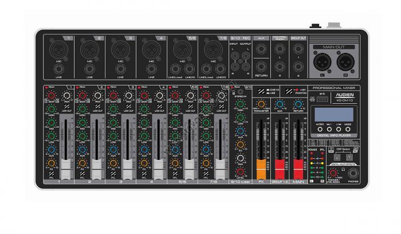Click the white PAN knob on channel 2
The image size is (401, 234).
[98, 96]
